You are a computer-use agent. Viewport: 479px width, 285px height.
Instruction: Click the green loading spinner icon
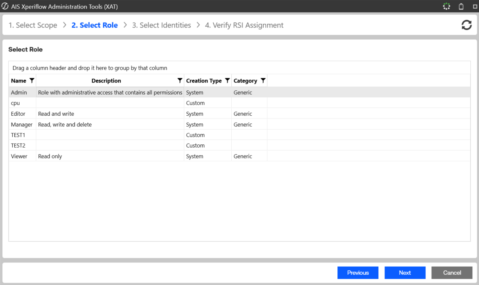[447, 6]
